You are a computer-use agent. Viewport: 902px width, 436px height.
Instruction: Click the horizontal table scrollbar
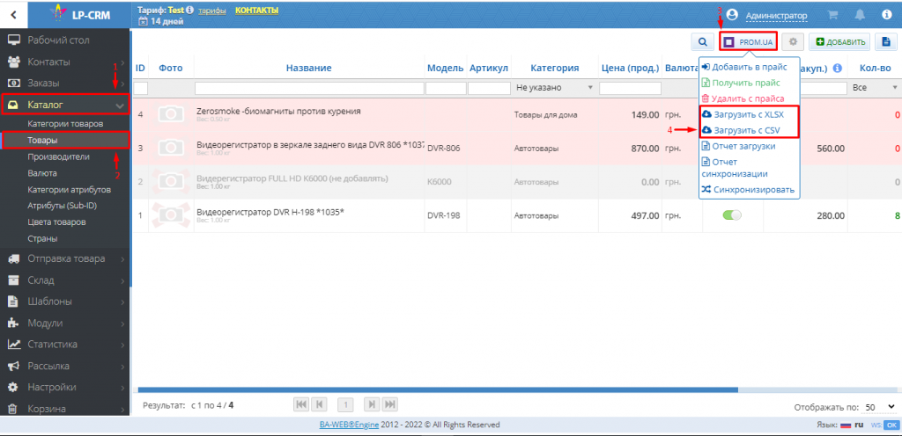(x=439, y=390)
